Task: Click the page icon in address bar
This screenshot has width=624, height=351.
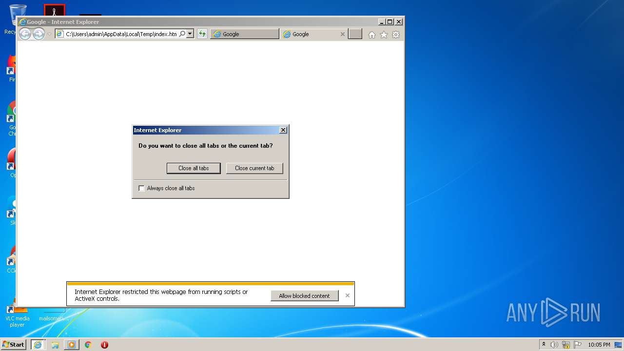Action: pyautogui.click(x=59, y=34)
